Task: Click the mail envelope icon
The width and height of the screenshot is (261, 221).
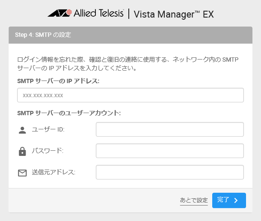Action: [22, 173]
